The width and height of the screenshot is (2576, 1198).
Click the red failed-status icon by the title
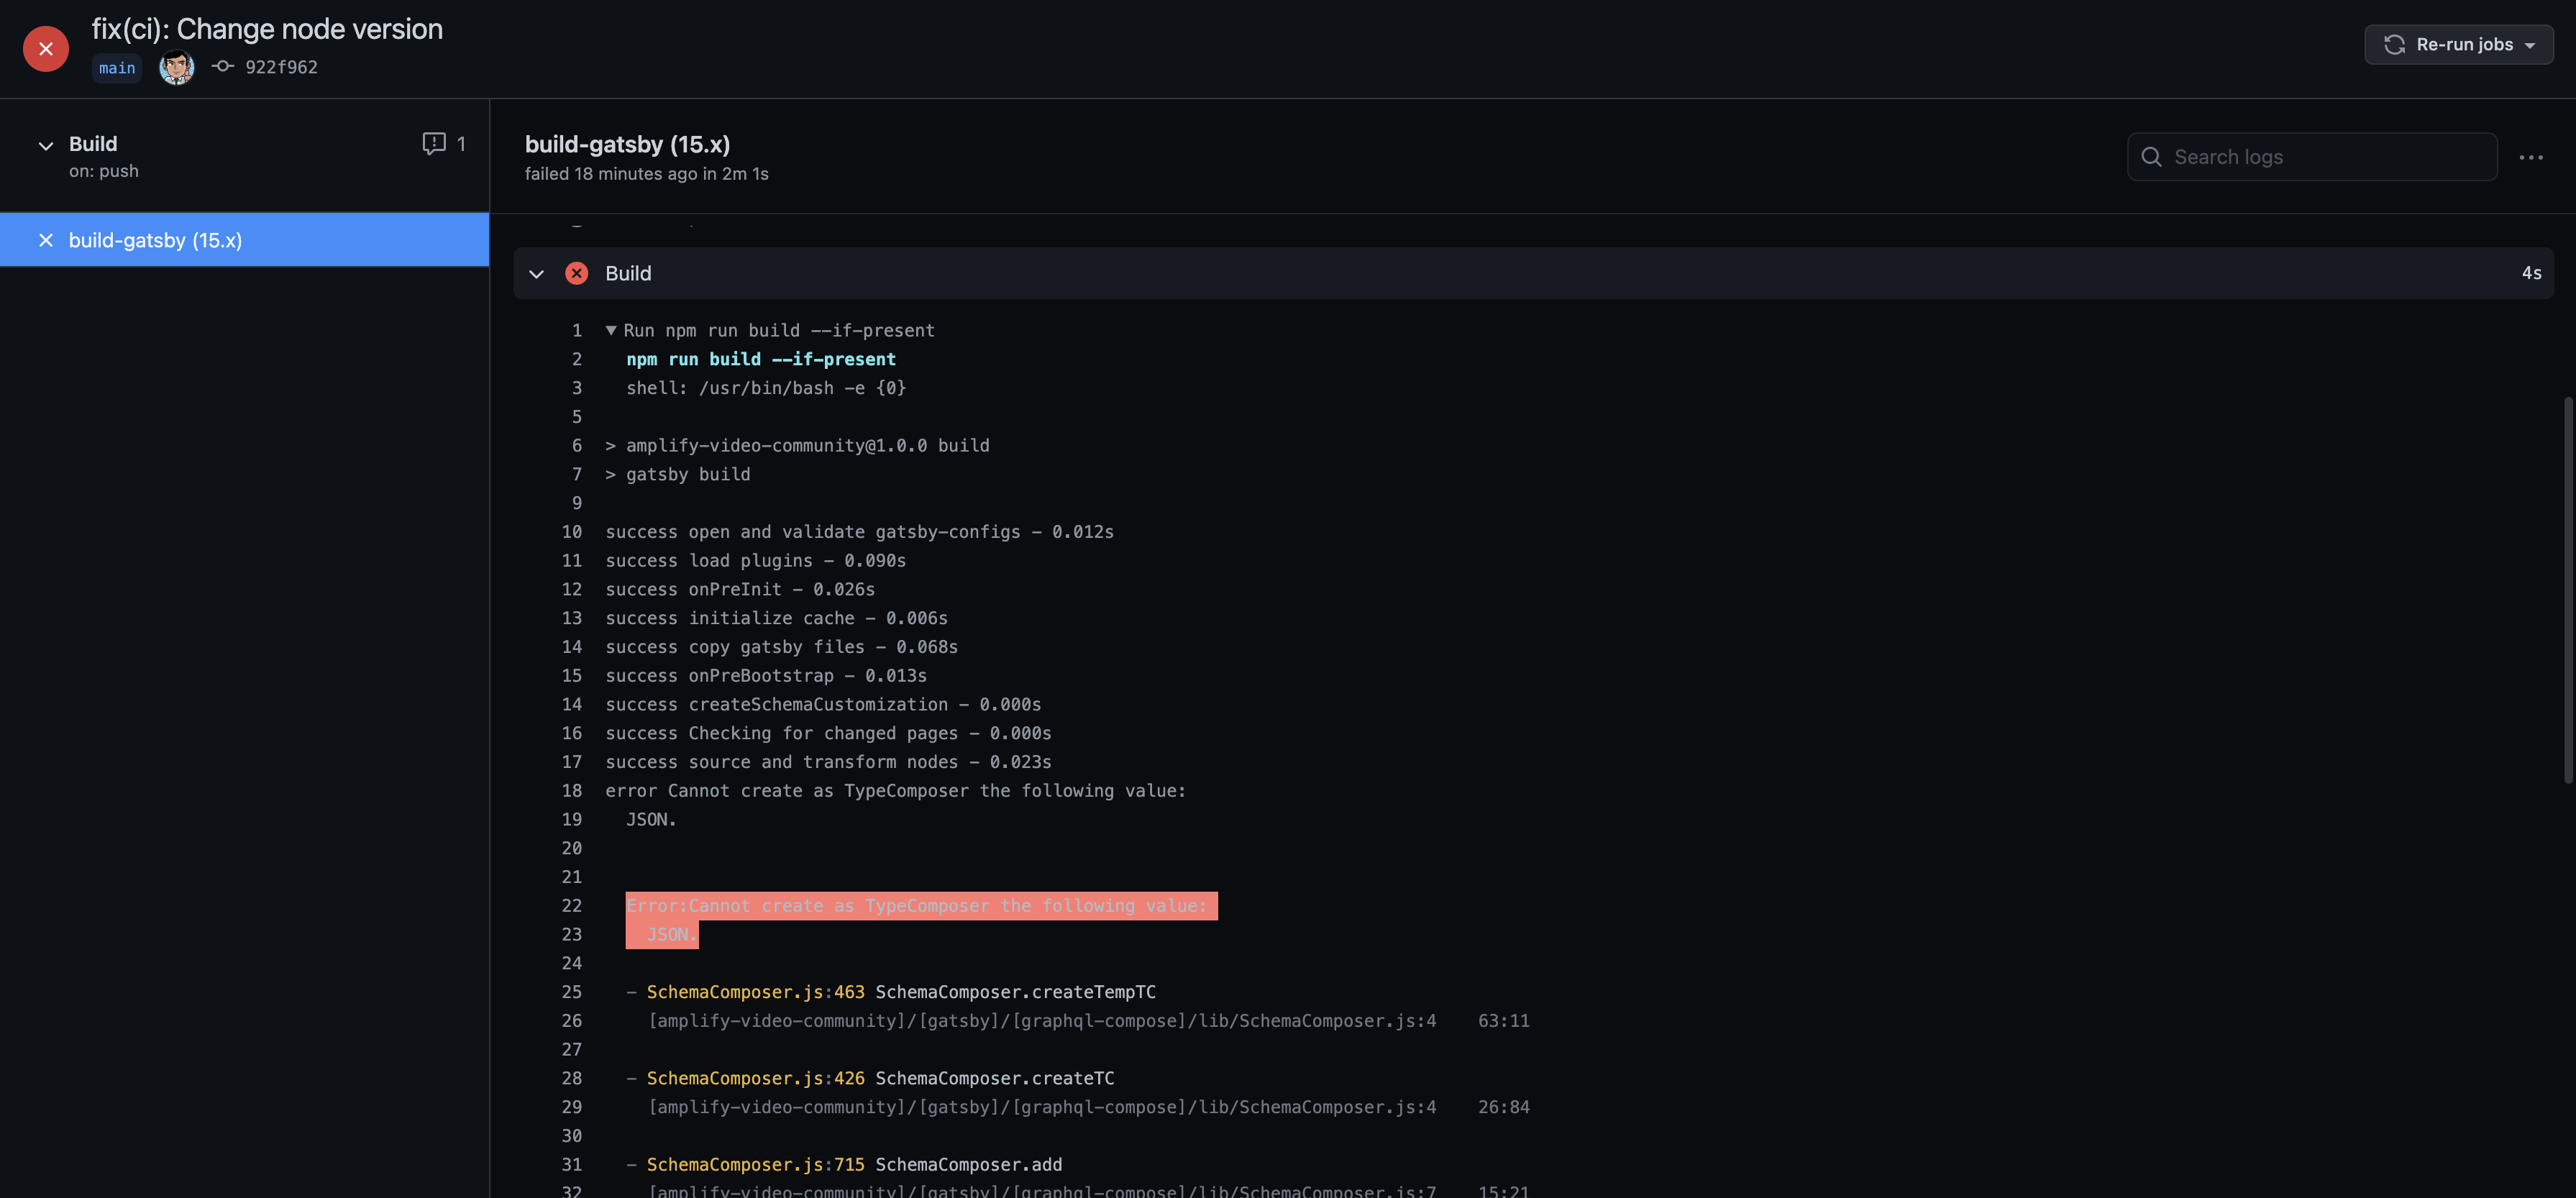tap(46, 48)
